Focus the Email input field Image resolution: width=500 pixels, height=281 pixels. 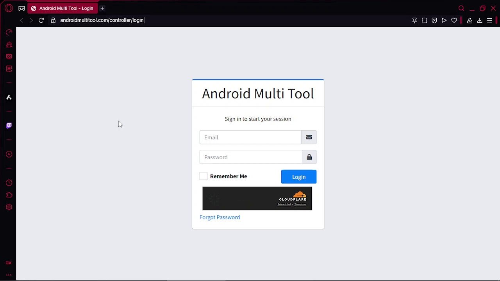pos(250,137)
